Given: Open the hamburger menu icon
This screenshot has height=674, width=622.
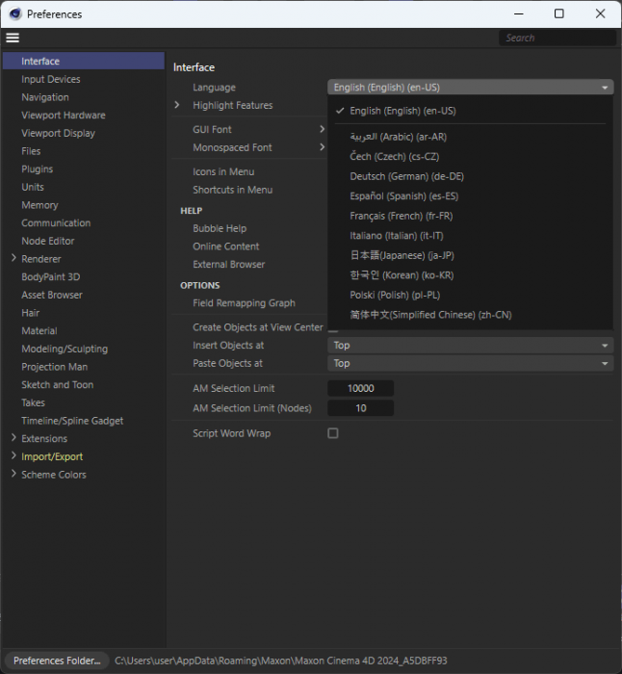Looking at the screenshot, I should (x=13, y=38).
